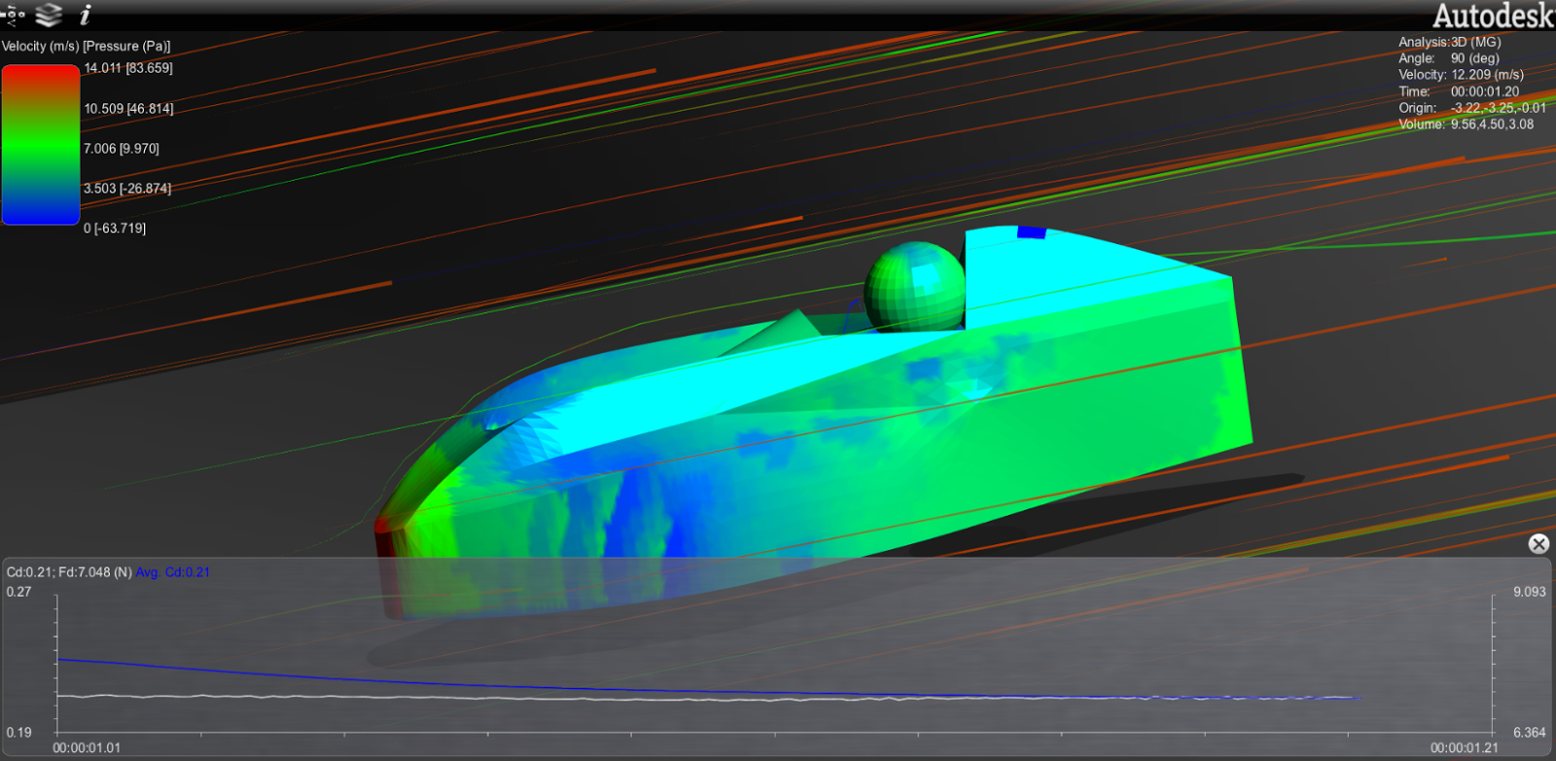Click the Autodesk logo
Viewport: 1556px width, 761px height.
click(x=1494, y=16)
